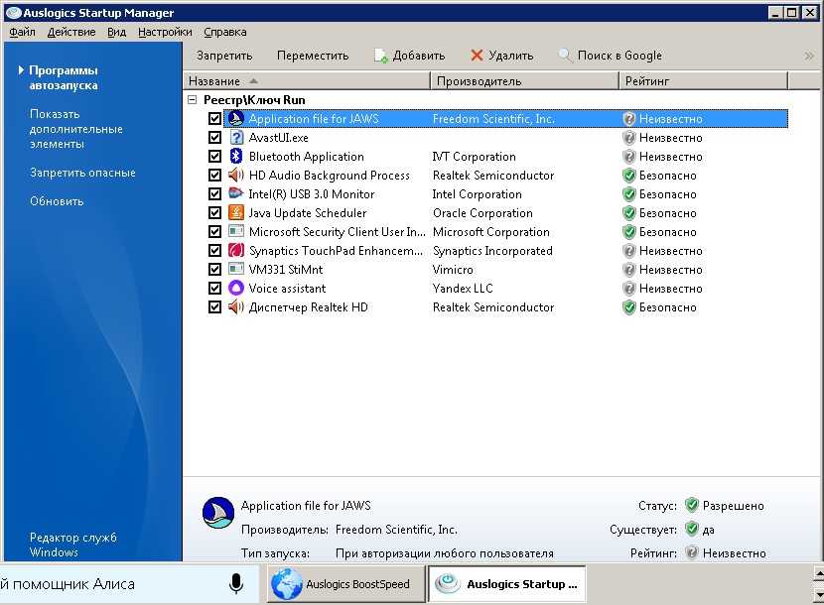Click the Voice assistant Yandex icon
Screen dimensions: 824x605
pos(236,289)
